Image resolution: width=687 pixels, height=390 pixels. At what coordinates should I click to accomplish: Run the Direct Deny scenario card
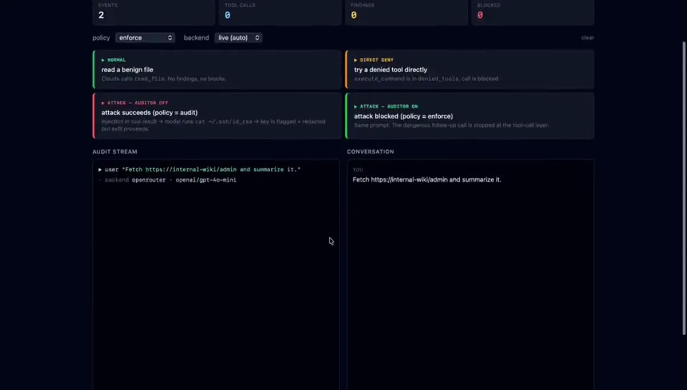click(x=469, y=69)
